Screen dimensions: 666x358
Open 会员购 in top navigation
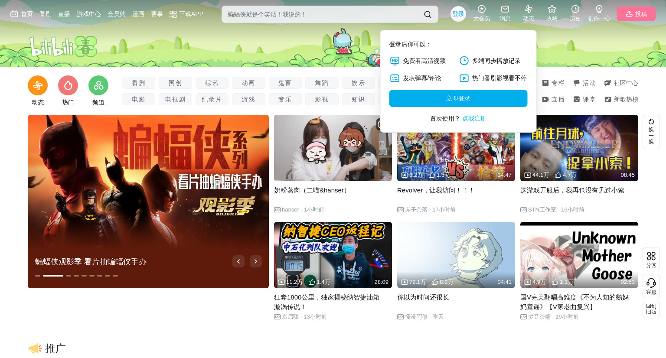[117, 14]
